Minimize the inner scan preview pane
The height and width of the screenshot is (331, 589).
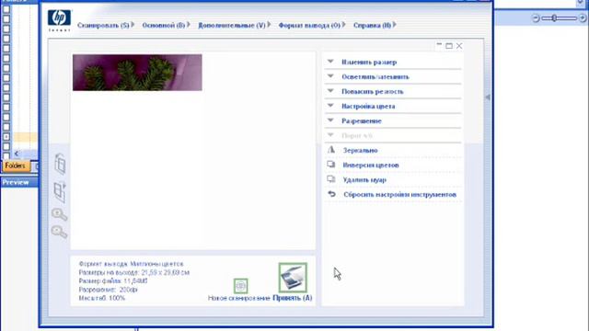pos(439,46)
